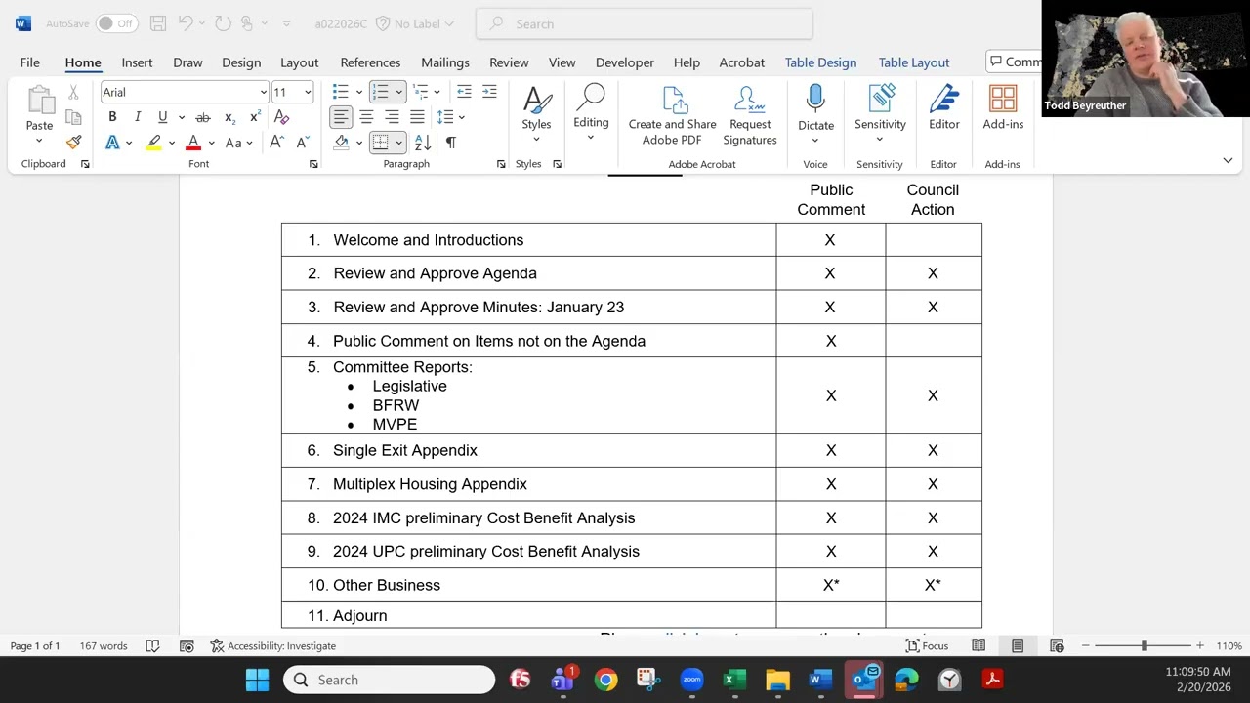Open the Editor proofing tool

coord(943,107)
